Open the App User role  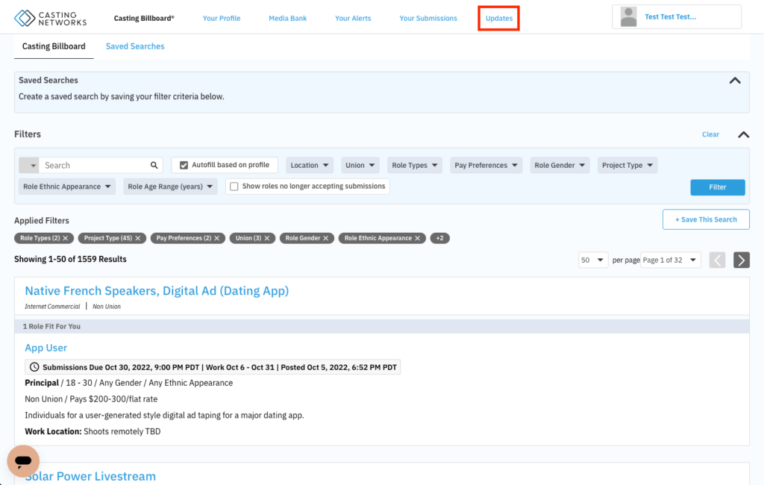pyautogui.click(x=46, y=348)
